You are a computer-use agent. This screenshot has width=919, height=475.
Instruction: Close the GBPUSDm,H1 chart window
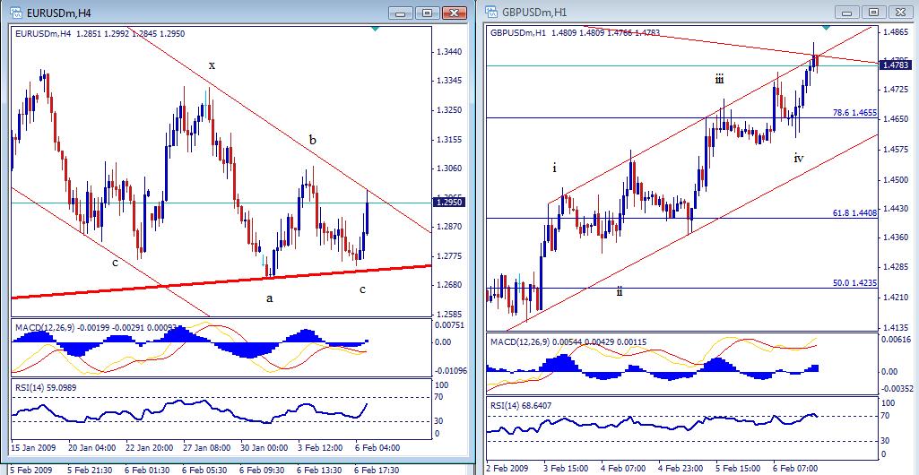click(901, 13)
